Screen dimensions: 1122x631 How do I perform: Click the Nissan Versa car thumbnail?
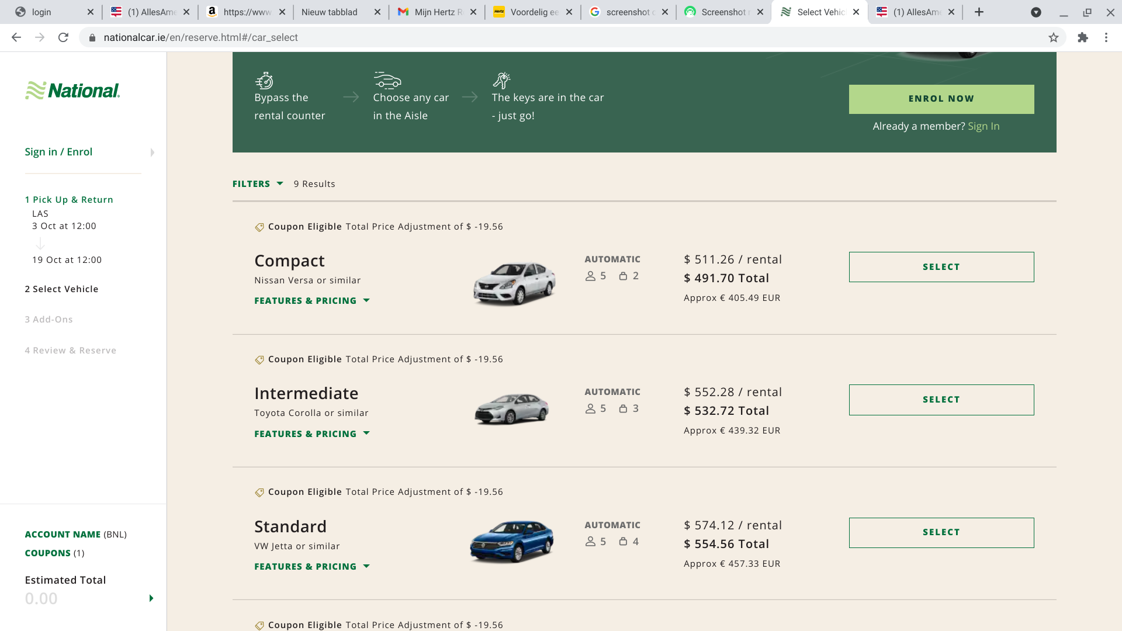(x=514, y=283)
